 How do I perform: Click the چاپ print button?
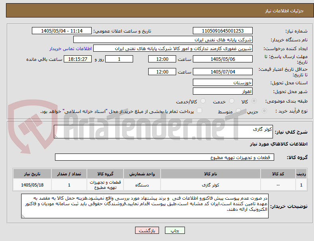tap(175, 230)
